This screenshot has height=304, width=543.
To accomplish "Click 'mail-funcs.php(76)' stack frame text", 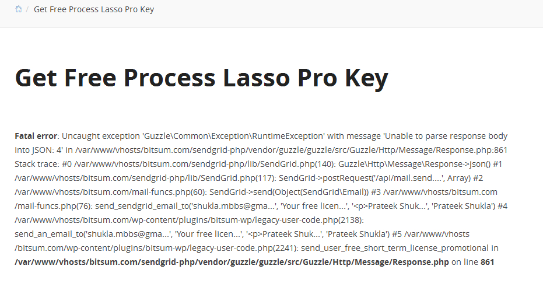I will (x=54, y=206).
